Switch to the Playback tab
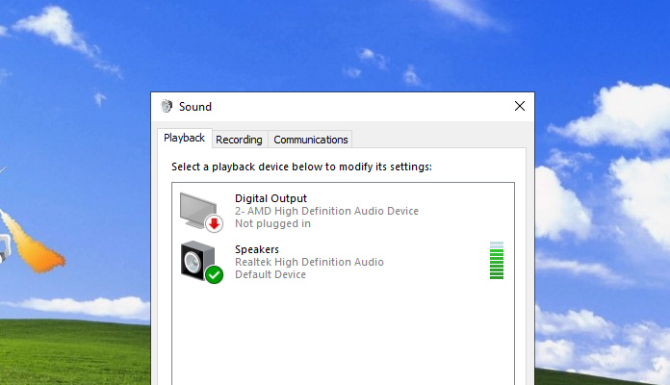Screen dimensions: 670x385 (x=184, y=139)
